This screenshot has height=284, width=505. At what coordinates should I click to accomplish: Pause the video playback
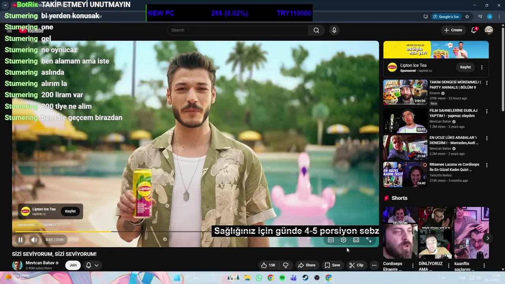tap(21, 239)
